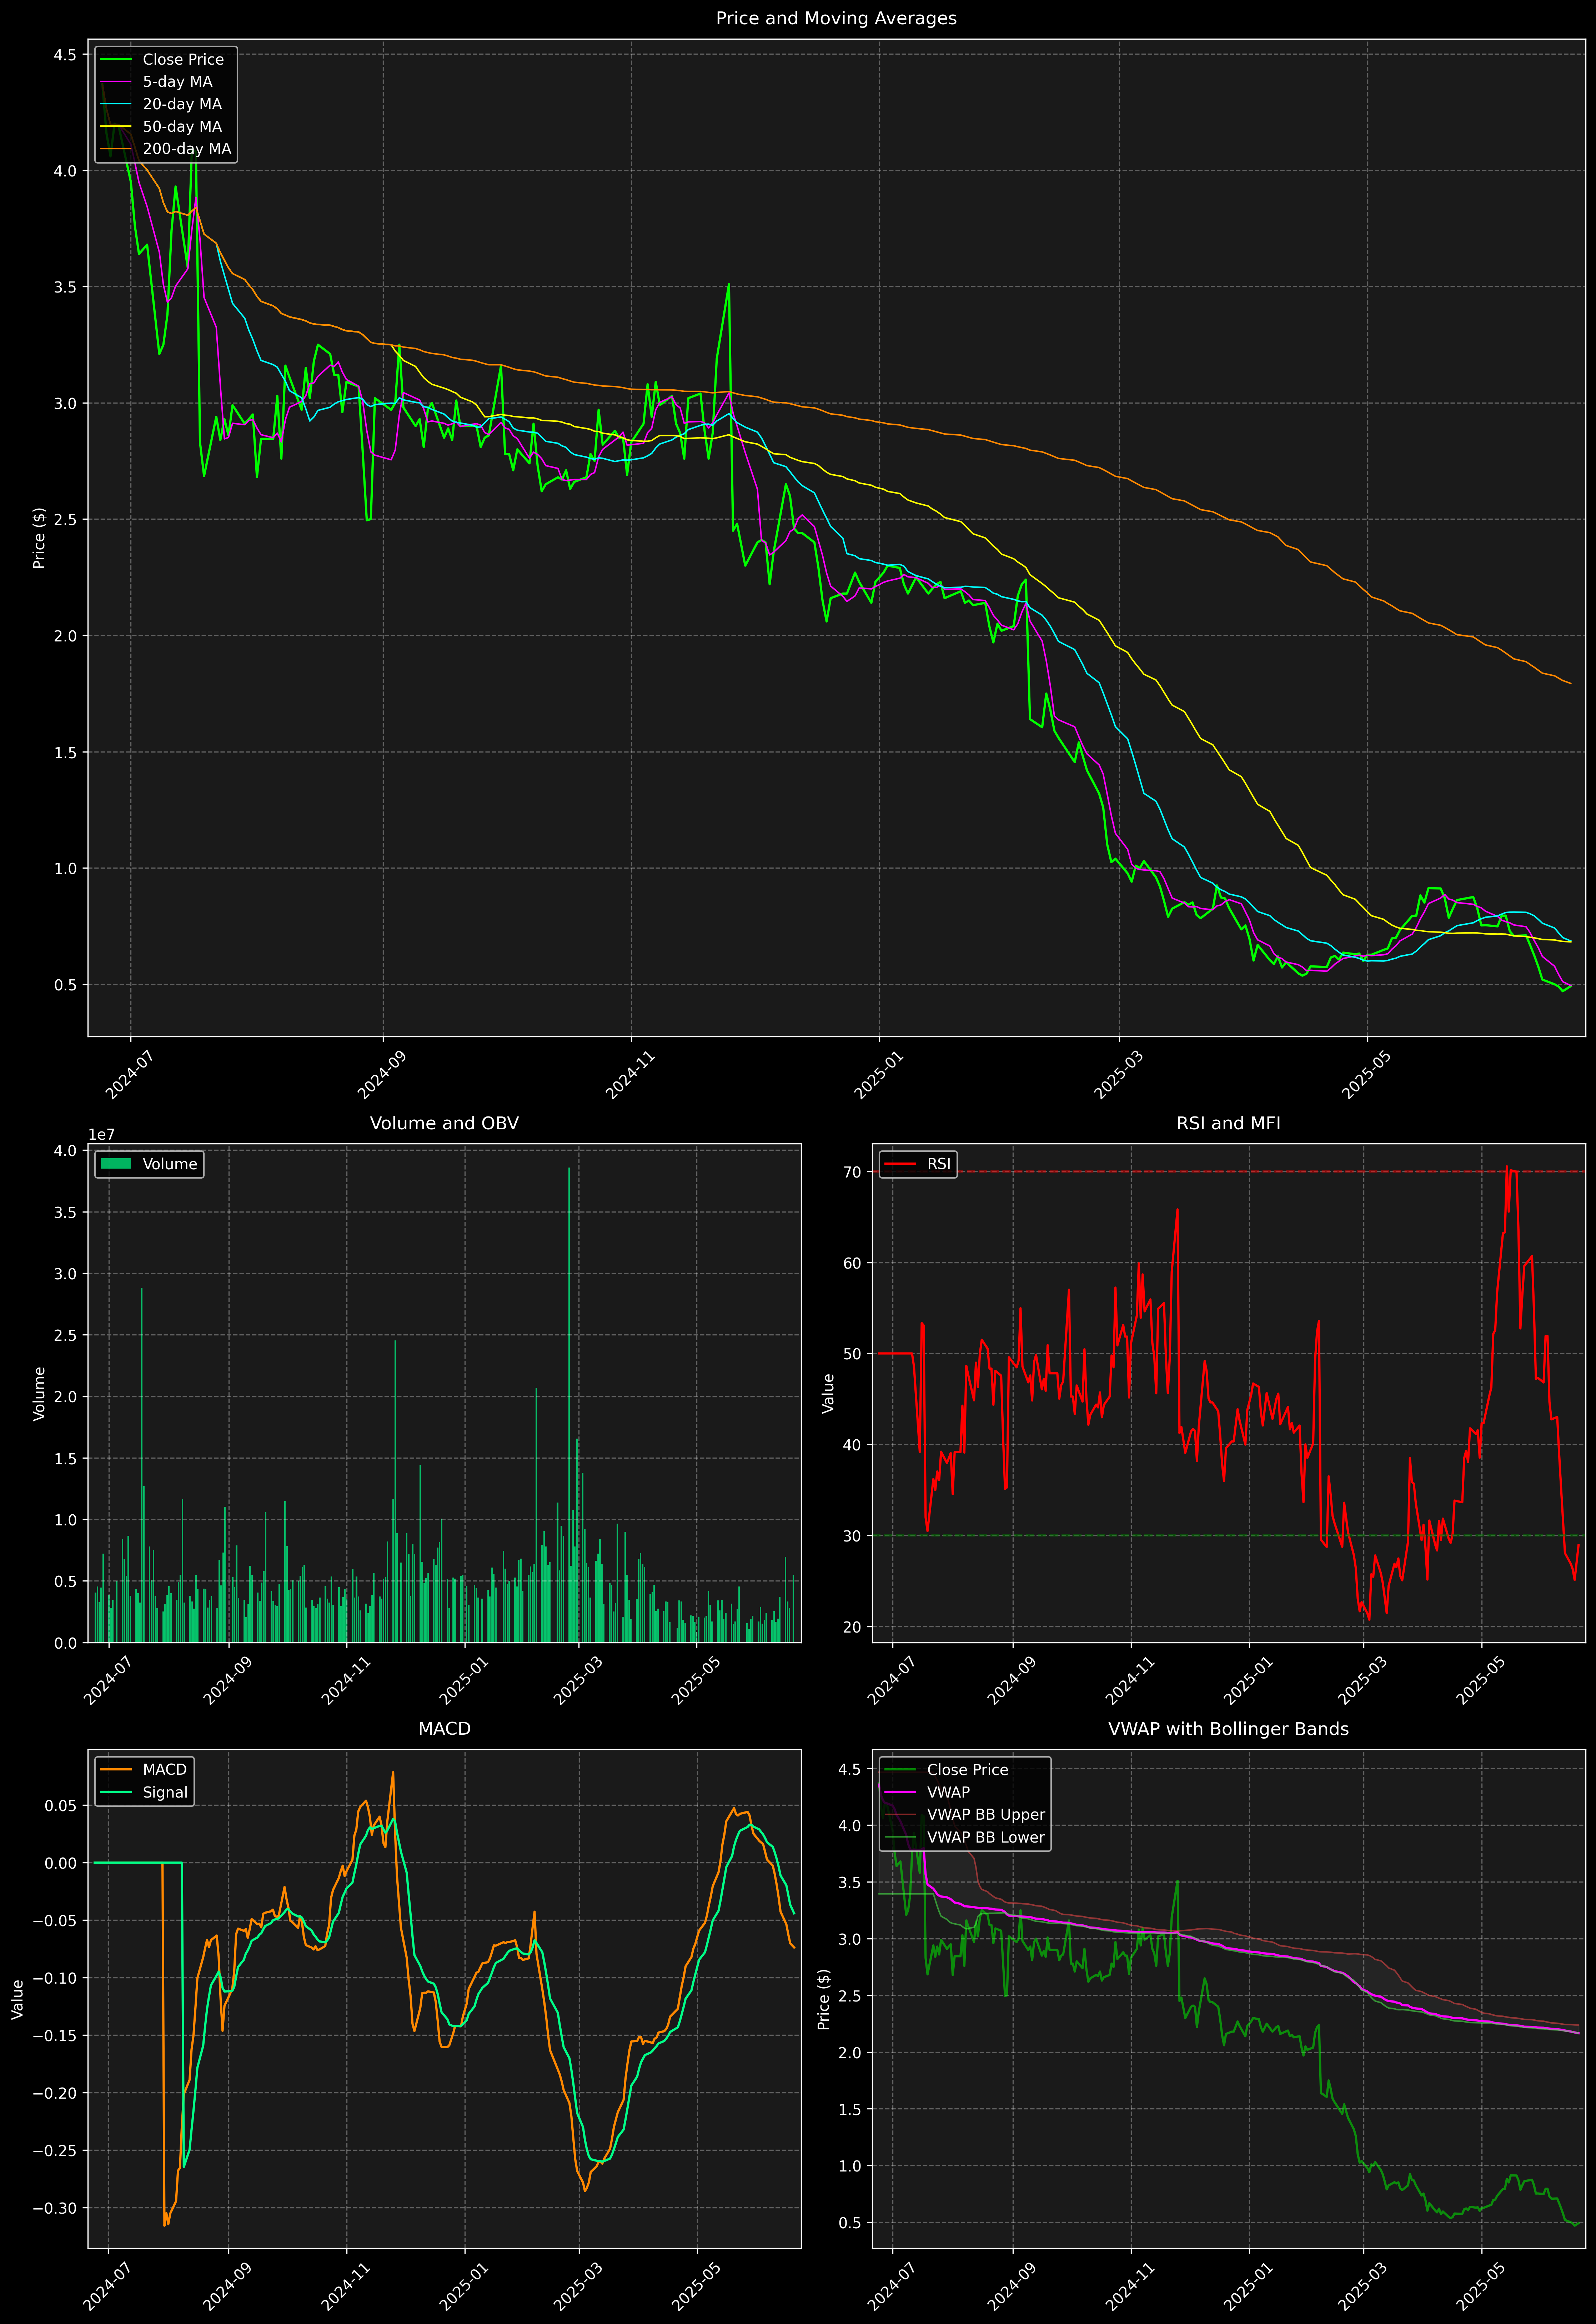The height and width of the screenshot is (2324, 1596).
Task: Click the 'RSI and MFI' chart title
Action: tap(1228, 1123)
